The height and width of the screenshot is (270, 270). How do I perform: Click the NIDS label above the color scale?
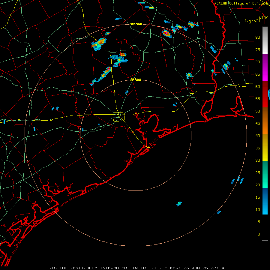(264, 18)
